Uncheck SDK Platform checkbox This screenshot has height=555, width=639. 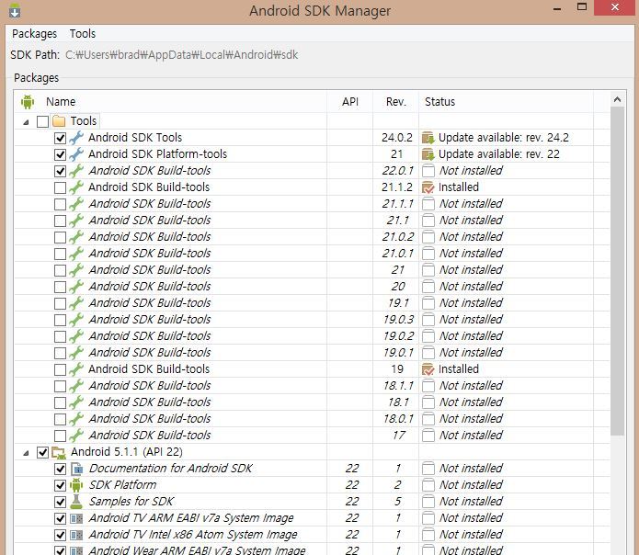click(60, 485)
